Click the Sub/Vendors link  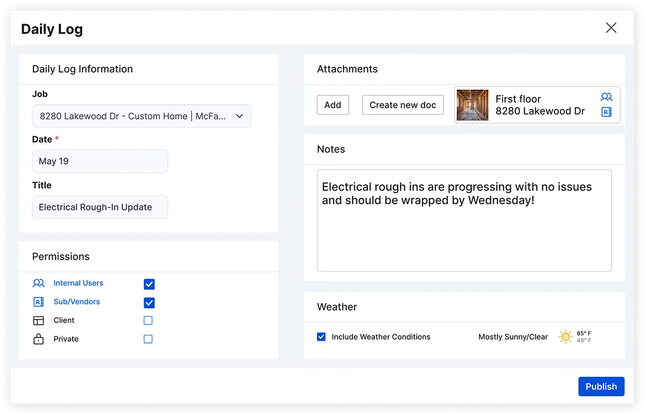pyautogui.click(x=76, y=302)
